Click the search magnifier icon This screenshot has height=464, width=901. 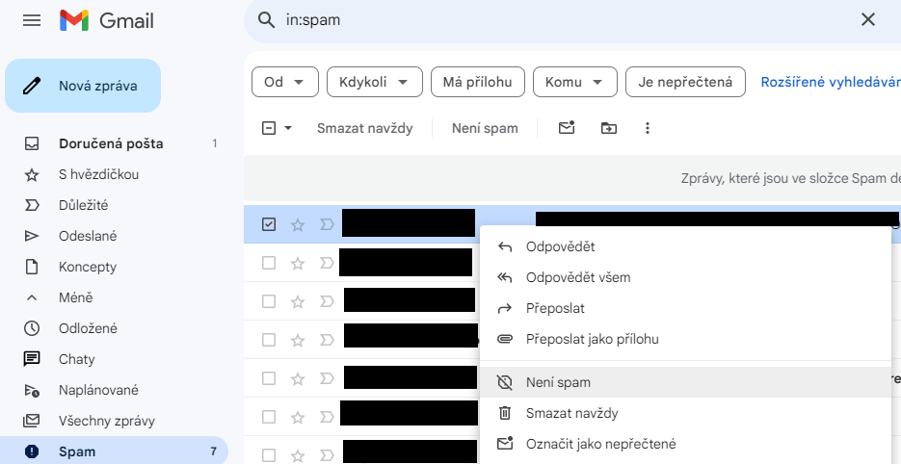pyautogui.click(x=265, y=20)
